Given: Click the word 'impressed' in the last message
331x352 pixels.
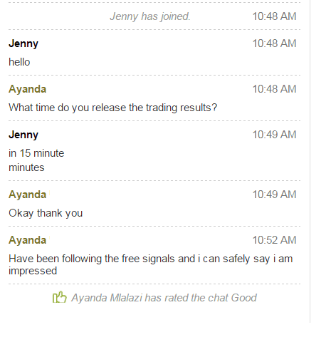Looking at the screenshot, I should click(33, 271).
